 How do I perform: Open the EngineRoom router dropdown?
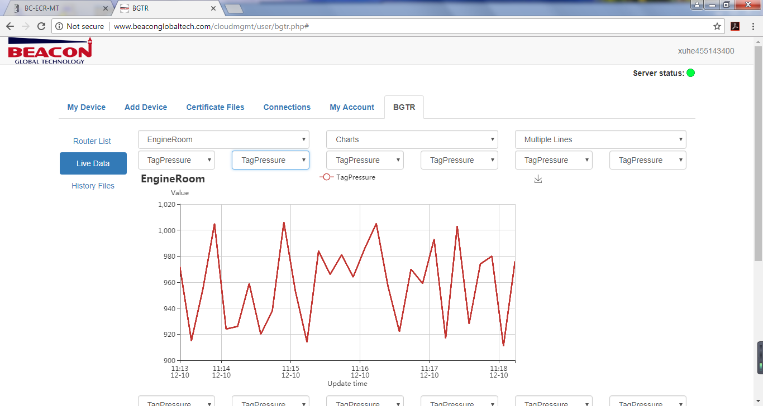223,139
